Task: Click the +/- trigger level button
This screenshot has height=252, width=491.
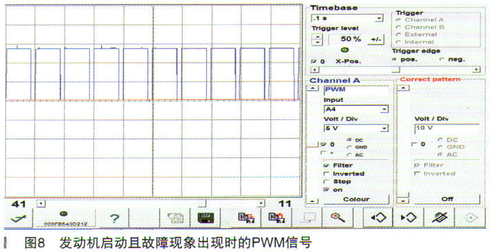Action: 376,40
